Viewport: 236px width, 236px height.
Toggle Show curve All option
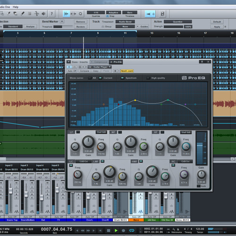tap(90, 78)
